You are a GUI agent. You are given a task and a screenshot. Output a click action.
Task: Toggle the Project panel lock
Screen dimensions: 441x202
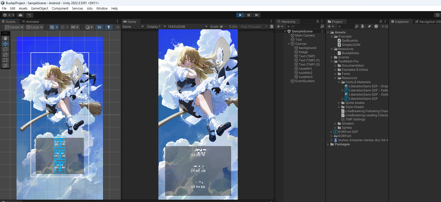click(381, 21)
